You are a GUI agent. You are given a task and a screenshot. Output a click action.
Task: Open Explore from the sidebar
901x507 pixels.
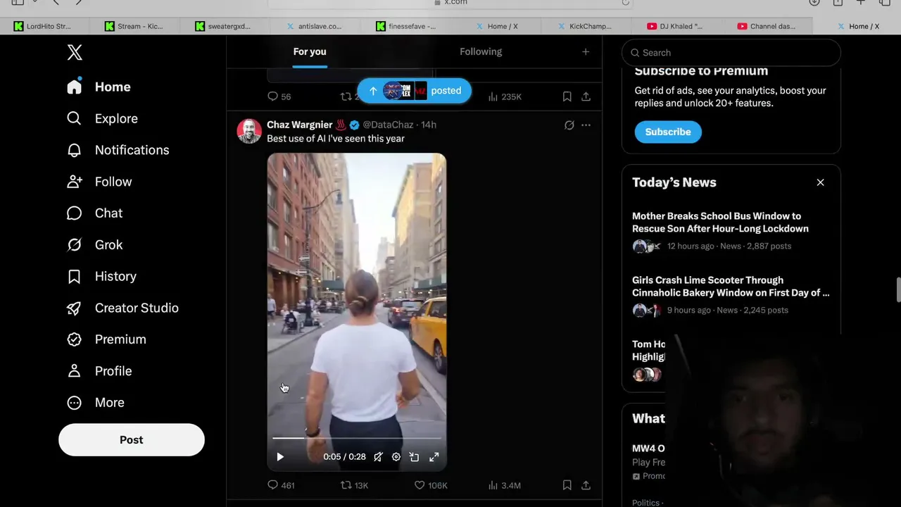coord(103,118)
